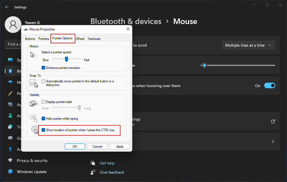The image size is (287, 182).
Task: Expand the chevron row in Mouse settings
Action: pos(273,142)
